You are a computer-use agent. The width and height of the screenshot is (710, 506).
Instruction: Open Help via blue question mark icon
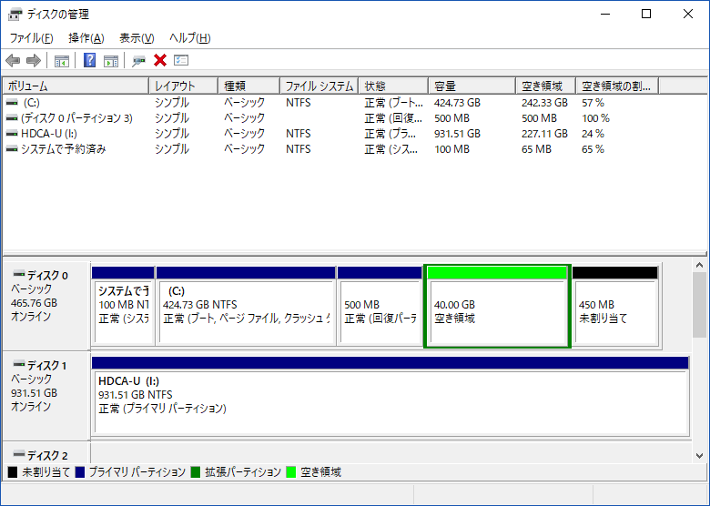[x=89, y=60]
